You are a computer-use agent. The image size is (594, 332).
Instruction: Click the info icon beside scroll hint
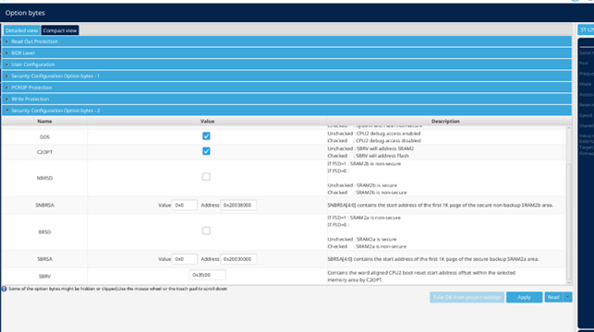(5, 289)
